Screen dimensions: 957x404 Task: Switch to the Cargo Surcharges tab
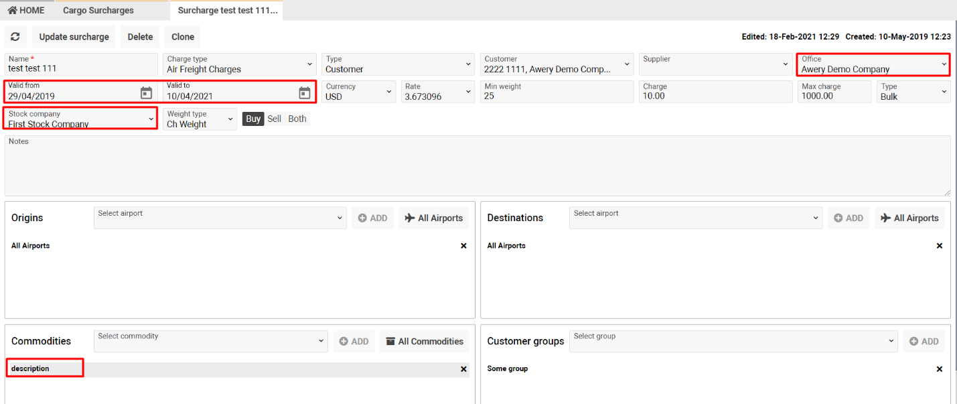(x=98, y=10)
